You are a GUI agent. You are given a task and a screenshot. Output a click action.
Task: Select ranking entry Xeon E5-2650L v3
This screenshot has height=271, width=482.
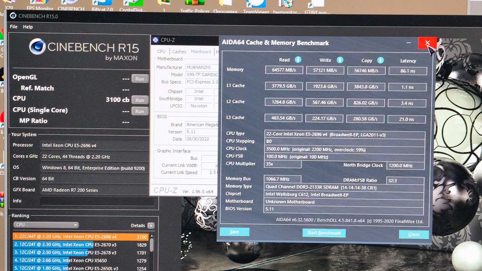tap(80, 268)
